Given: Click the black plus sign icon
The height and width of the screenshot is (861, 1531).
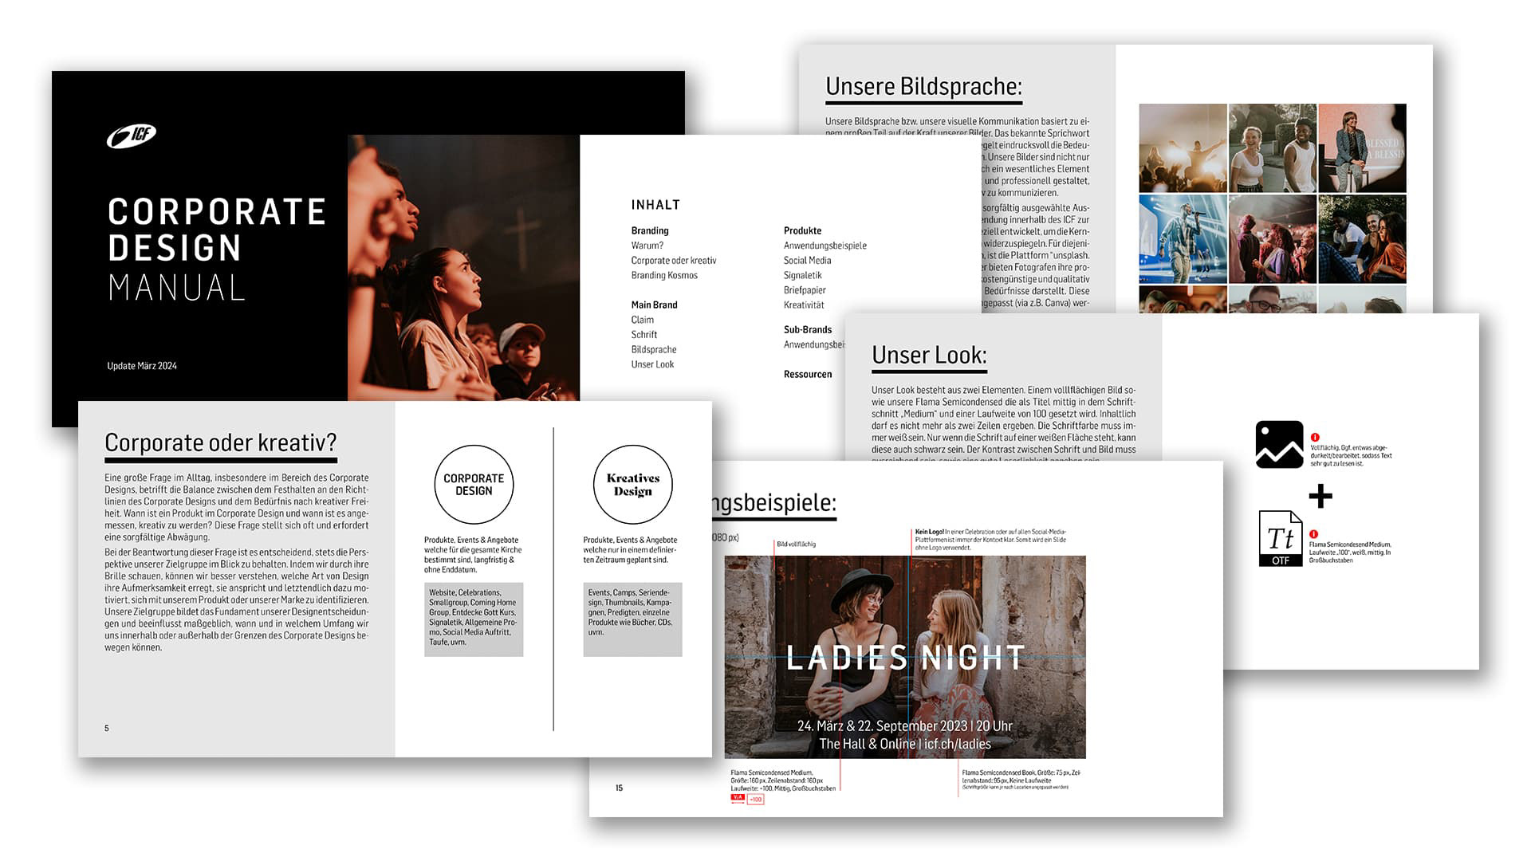Looking at the screenshot, I should tap(1320, 496).
